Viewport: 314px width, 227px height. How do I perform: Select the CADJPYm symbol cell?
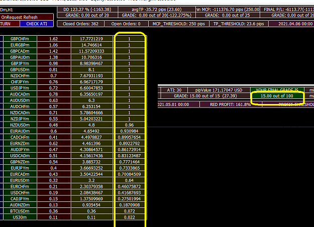pos(20,199)
